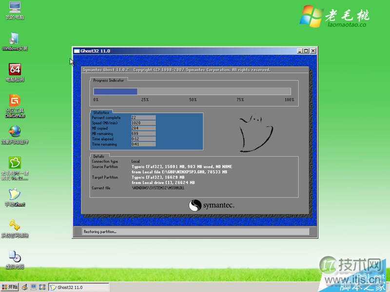Click the Ghost restore progress bar
This screenshot has width=390, height=292.
(192, 91)
